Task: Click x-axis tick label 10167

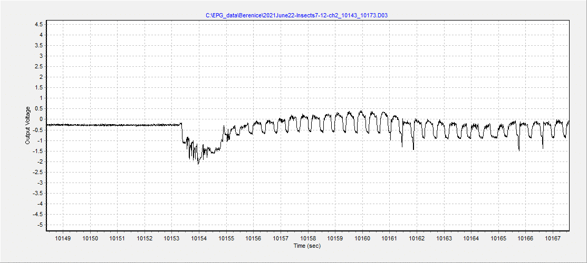Action: click(553, 238)
